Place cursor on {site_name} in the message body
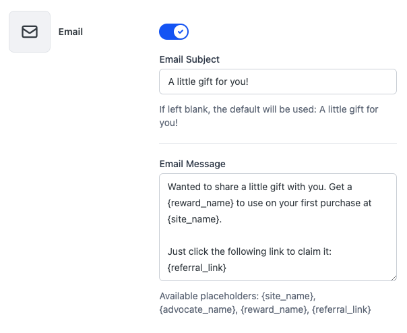407x333 pixels. click(193, 219)
